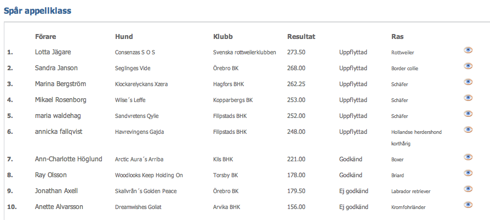Screen dimensions: 490x220
Task: Click the Ras column header
Action: click(x=397, y=37)
